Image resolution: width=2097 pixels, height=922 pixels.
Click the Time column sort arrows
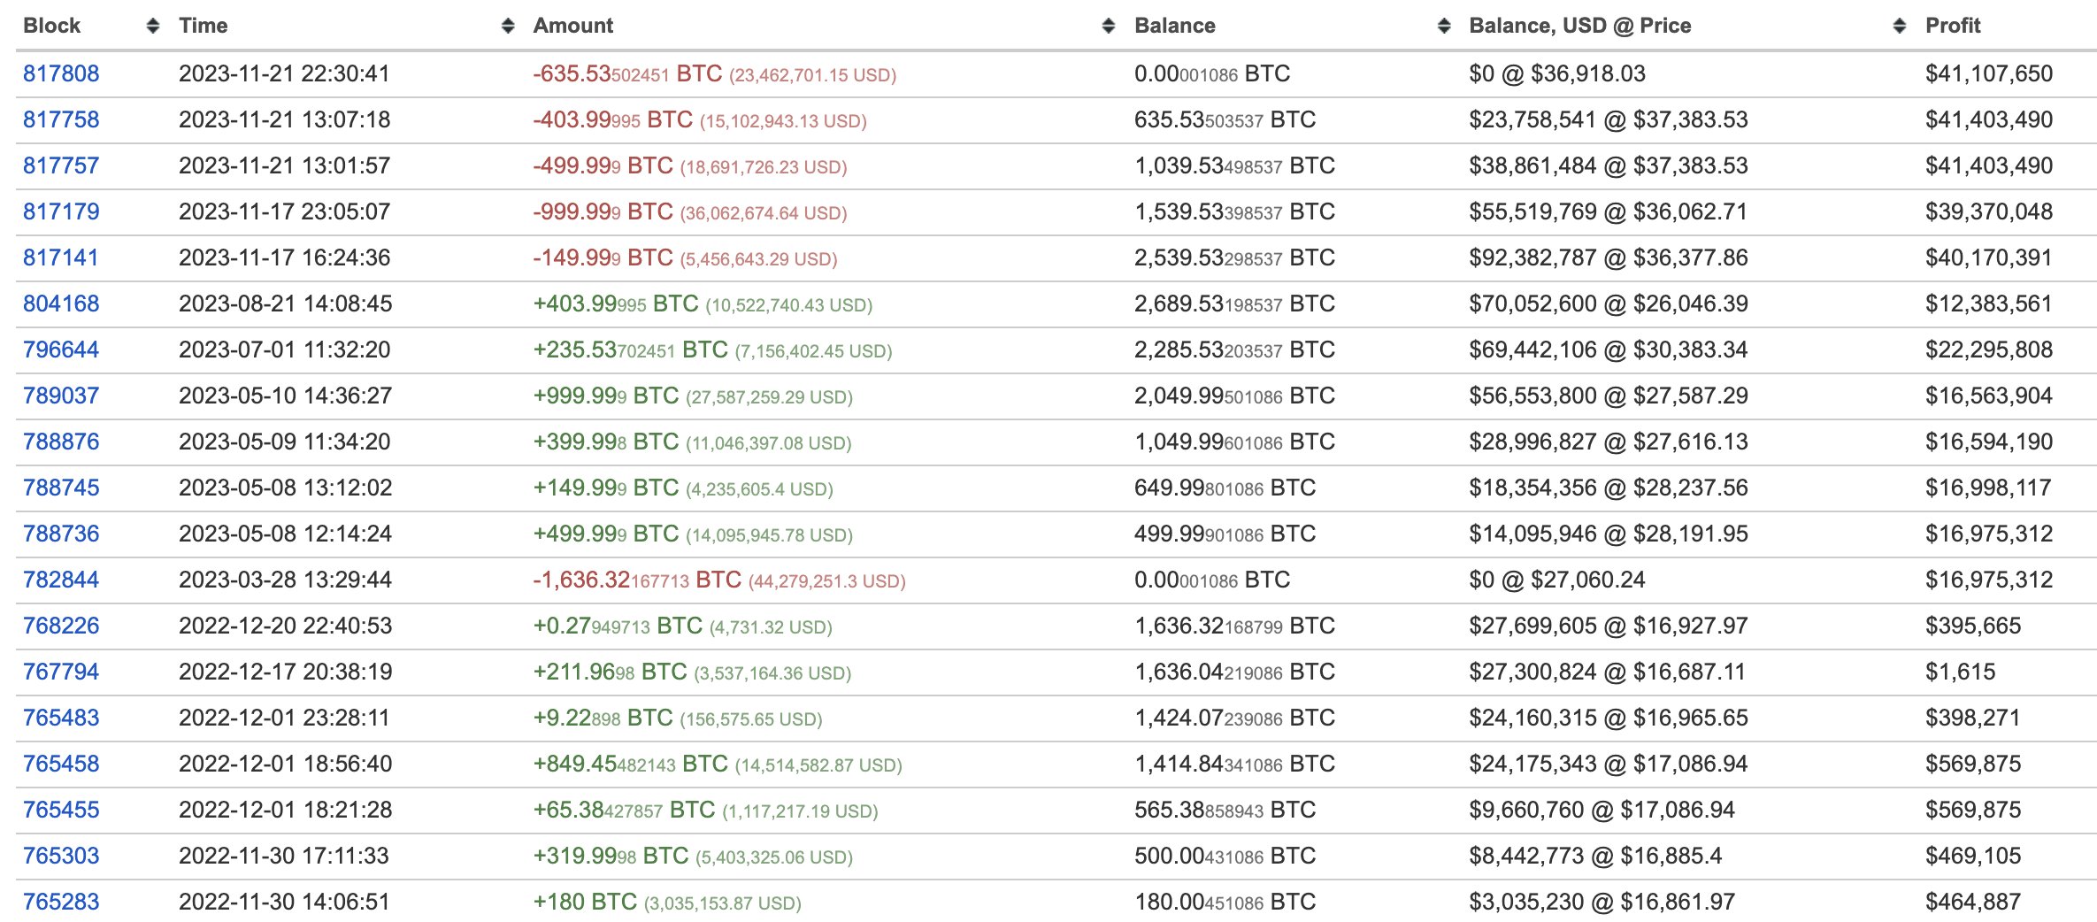(x=508, y=26)
